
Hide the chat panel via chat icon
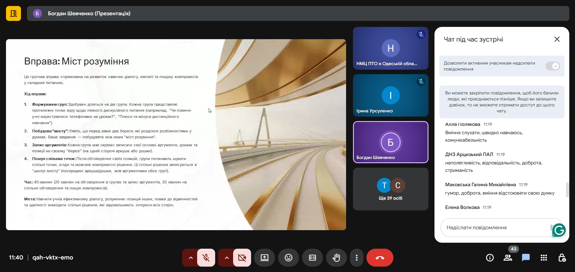(526, 258)
